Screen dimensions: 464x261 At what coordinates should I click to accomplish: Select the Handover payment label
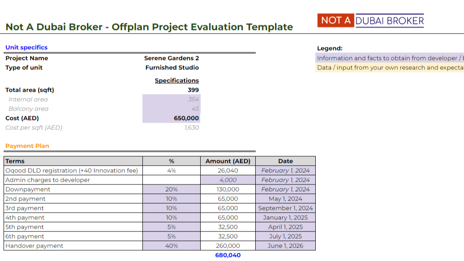[73, 246]
